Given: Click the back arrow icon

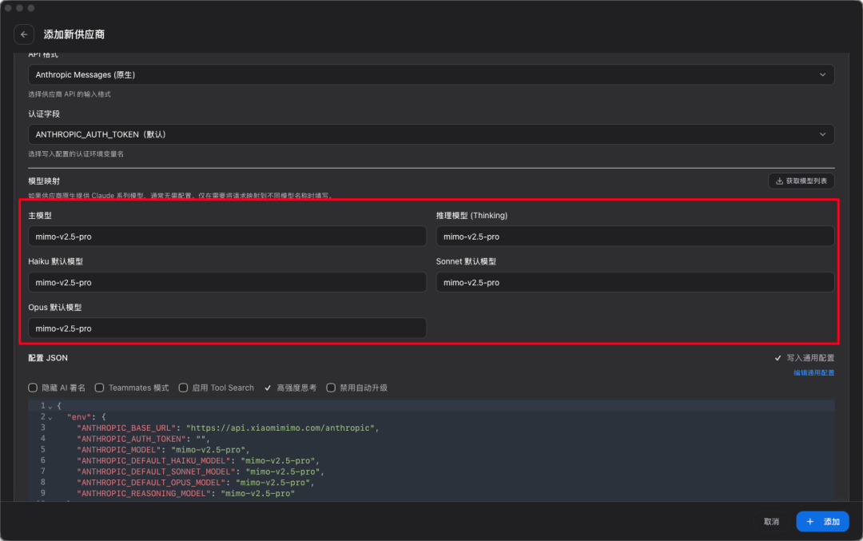Looking at the screenshot, I should coord(24,34).
